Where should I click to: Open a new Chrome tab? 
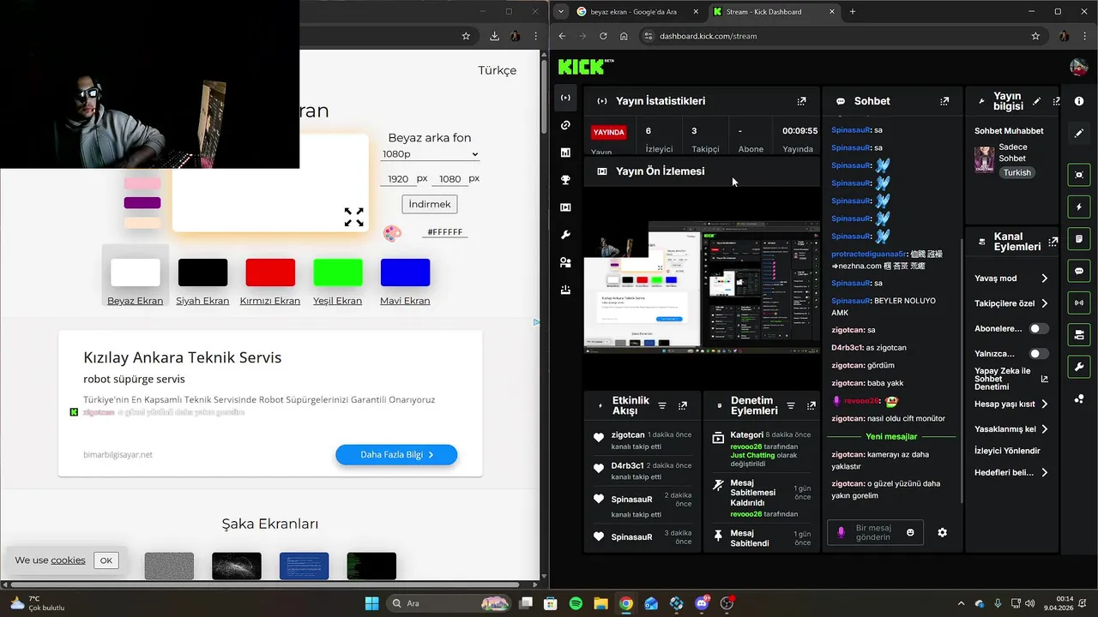click(x=853, y=12)
